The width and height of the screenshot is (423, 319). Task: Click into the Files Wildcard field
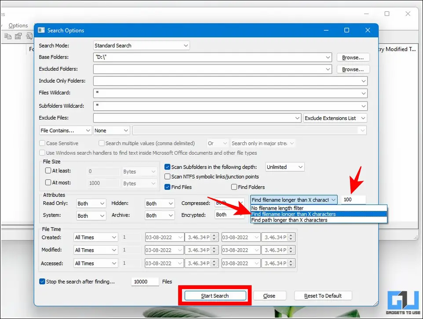coord(230,93)
